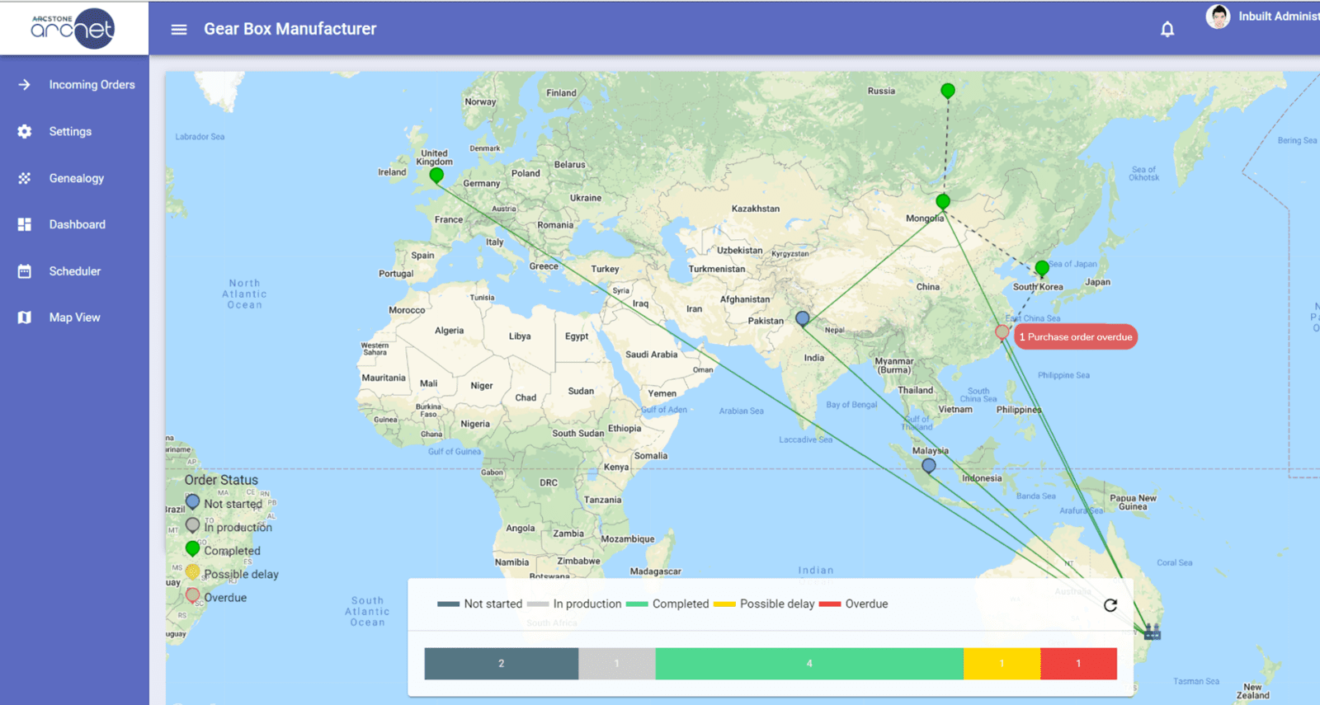
Task: Click the overdue red marker near China
Action: pyautogui.click(x=1002, y=332)
